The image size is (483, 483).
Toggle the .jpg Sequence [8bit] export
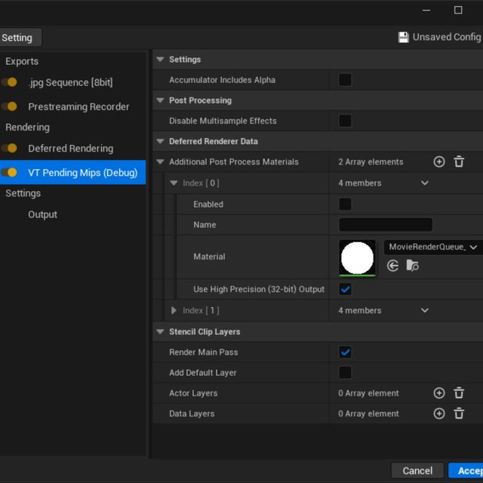[x=10, y=82]
